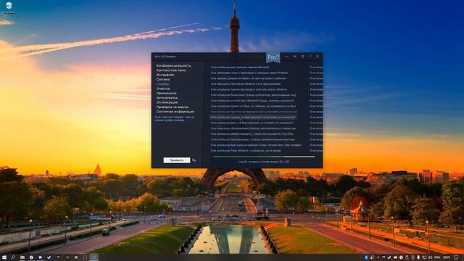Screen dimensions: 464x261
Task: Open Проверка на вирусы section
Action: (x=173, y=107)
